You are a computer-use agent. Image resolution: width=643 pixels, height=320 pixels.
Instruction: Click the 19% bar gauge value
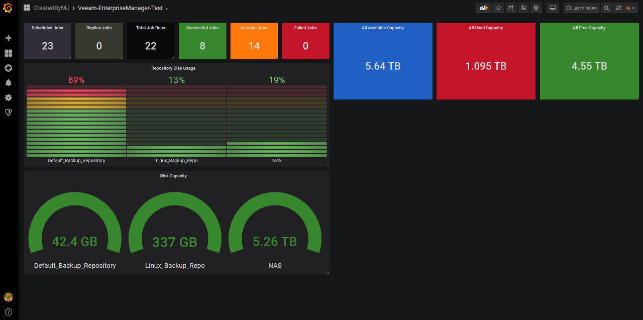(x=277, y=80)
